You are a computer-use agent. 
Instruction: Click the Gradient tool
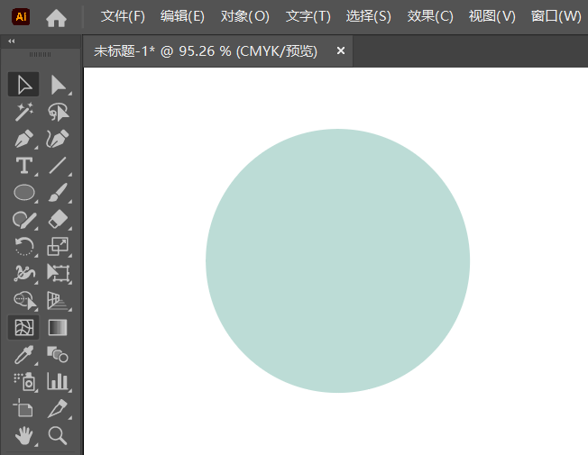[58, 328]
